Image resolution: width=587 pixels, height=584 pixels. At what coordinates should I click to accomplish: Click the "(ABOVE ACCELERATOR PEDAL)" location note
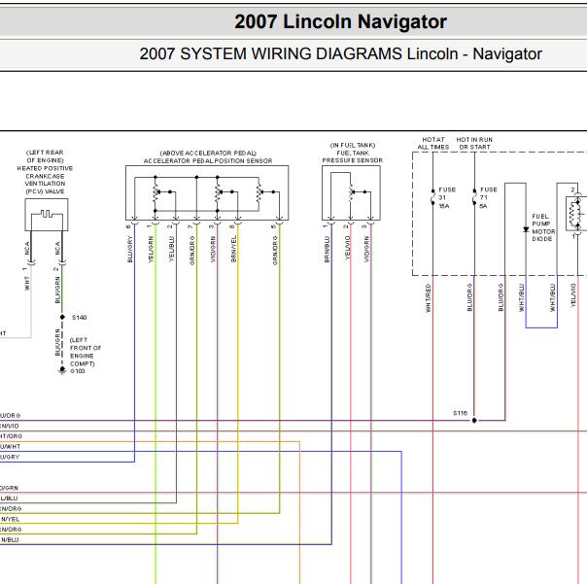[208, 154]
